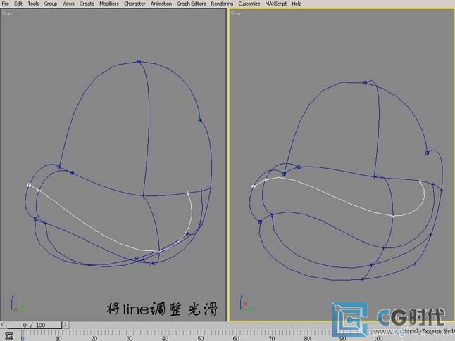The image size is (455, 341).
Task: Open the Tools menu
Action: 33,4
